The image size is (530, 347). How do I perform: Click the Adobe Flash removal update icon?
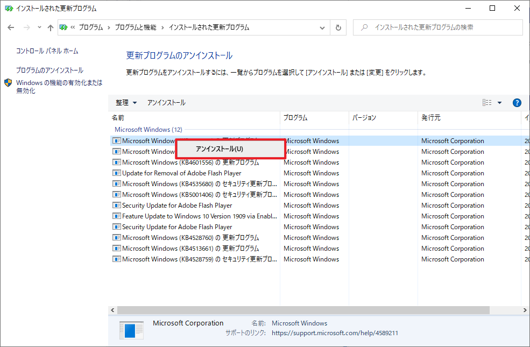(117, 173)
